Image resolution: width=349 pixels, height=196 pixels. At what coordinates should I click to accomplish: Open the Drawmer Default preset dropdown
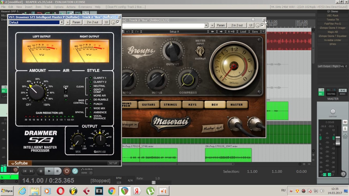click(x=62, y=22)
